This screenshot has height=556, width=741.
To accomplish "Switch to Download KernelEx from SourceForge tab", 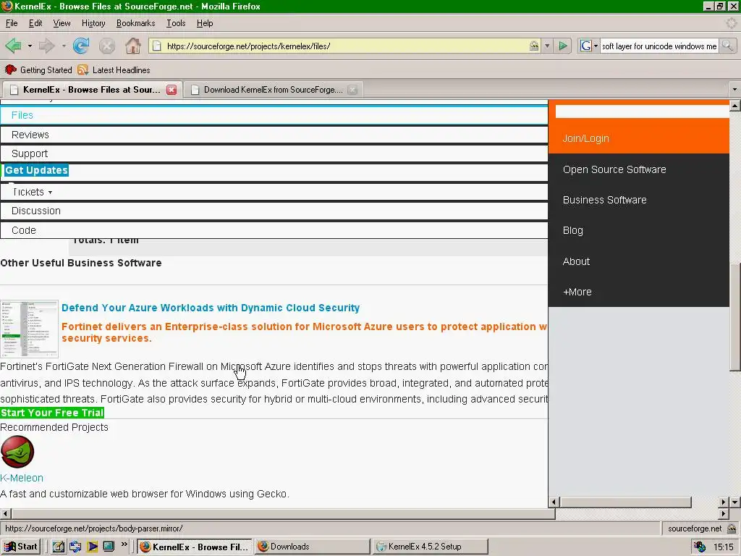I will (273, 90).
